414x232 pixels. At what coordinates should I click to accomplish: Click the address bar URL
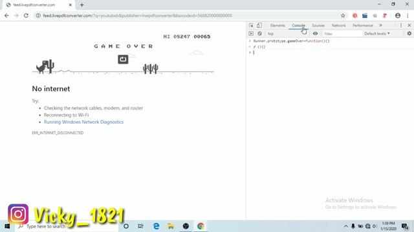click(138, 15)
